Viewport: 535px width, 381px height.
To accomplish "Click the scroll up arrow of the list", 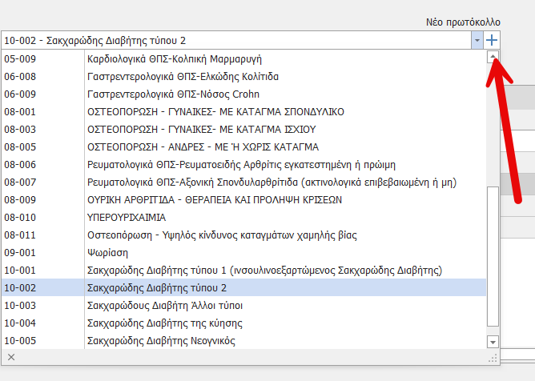I will [493, 58].
